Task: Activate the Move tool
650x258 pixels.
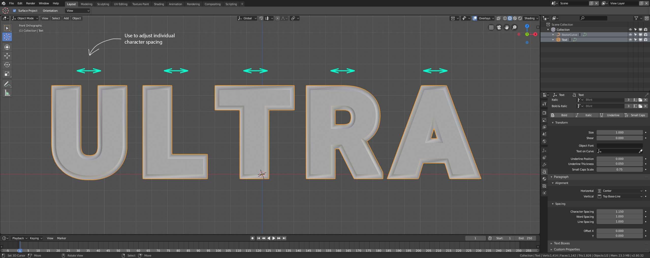Action: pos(7,56)
